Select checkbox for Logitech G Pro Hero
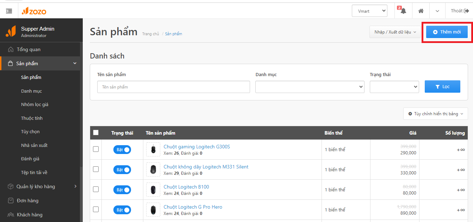 coord(96,209)
